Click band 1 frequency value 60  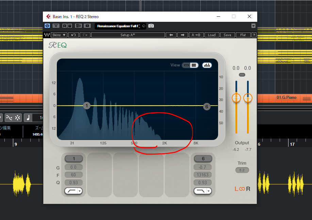tap(73, 175)
